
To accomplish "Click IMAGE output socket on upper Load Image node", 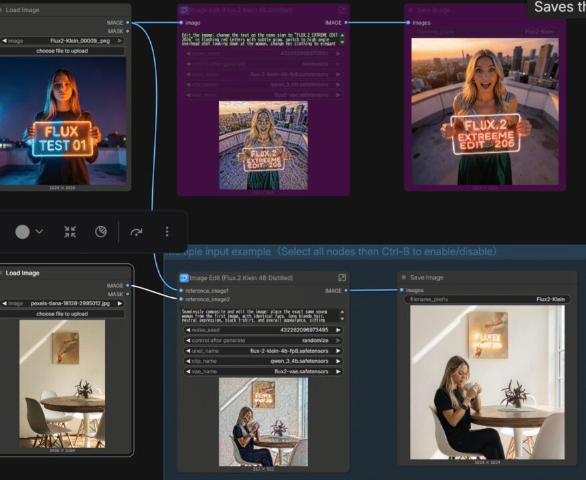I will tap(128, 23).
